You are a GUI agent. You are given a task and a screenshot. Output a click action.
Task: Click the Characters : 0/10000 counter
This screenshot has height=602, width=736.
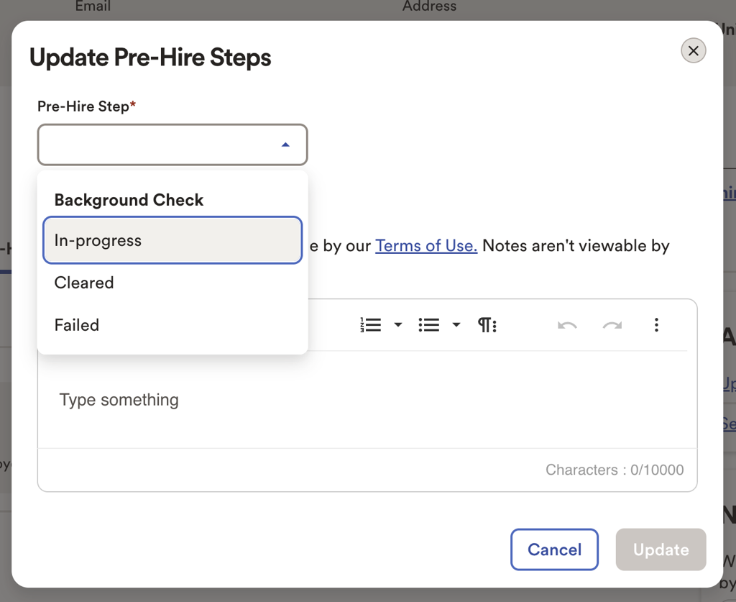[615, 470]
